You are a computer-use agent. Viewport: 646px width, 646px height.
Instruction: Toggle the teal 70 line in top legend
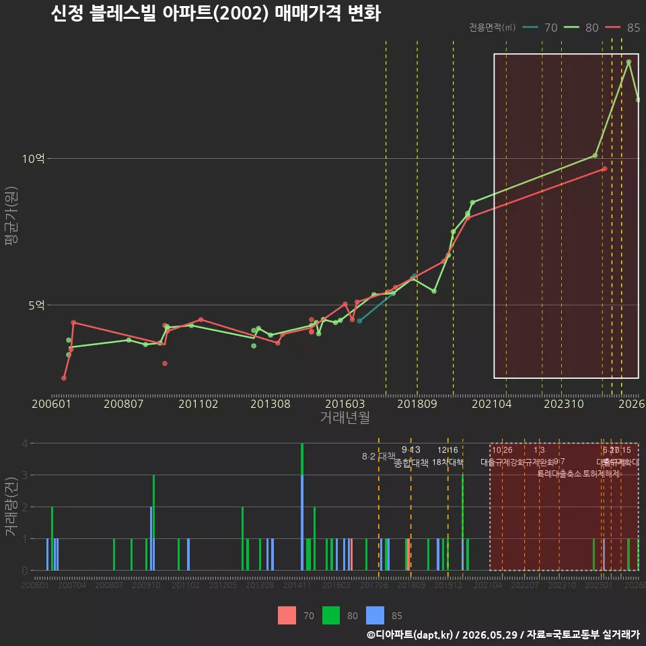(540, 28)
